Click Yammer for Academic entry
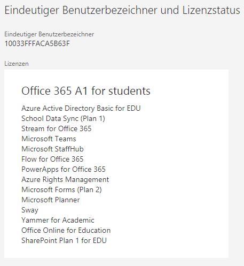The height and width of the screenshot is (266, 244). tap(58, 220)
